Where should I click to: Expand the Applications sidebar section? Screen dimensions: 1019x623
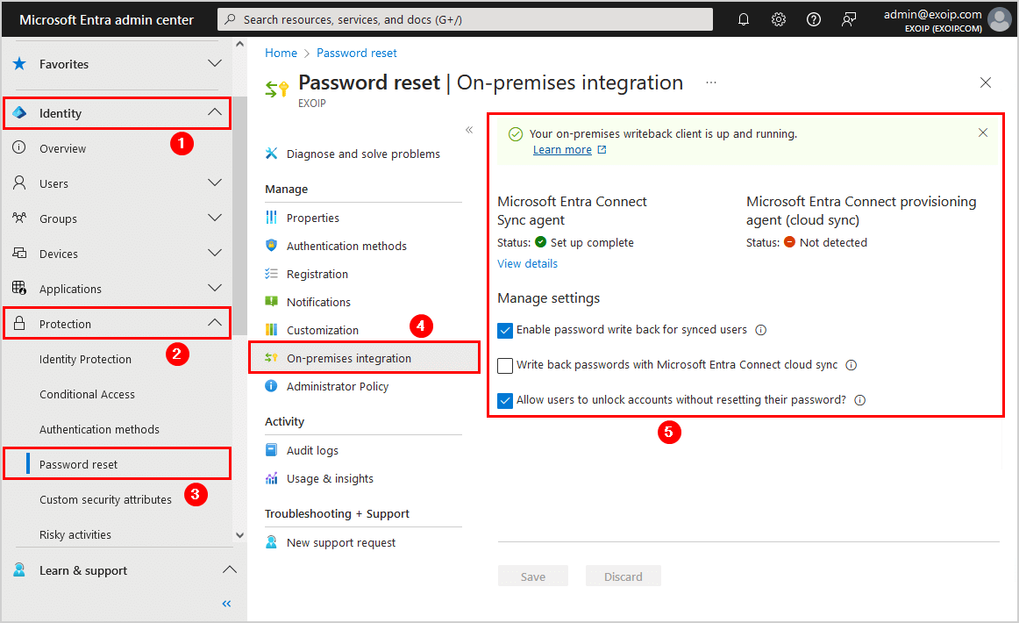(215, 289)
